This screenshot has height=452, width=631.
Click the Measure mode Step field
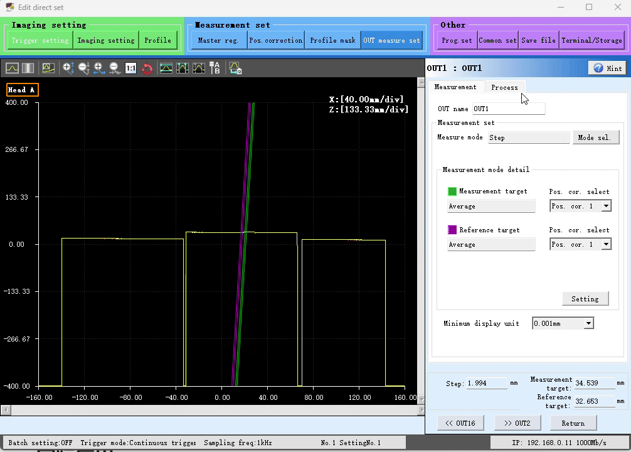click(529, 137)
